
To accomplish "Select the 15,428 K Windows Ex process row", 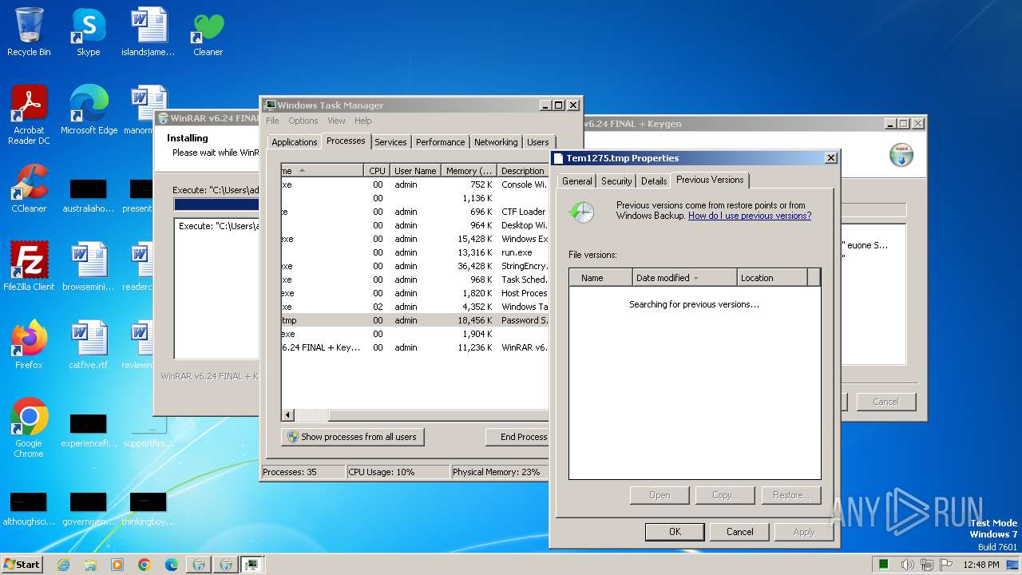I will pyautogui.click(x=414, y=239).
